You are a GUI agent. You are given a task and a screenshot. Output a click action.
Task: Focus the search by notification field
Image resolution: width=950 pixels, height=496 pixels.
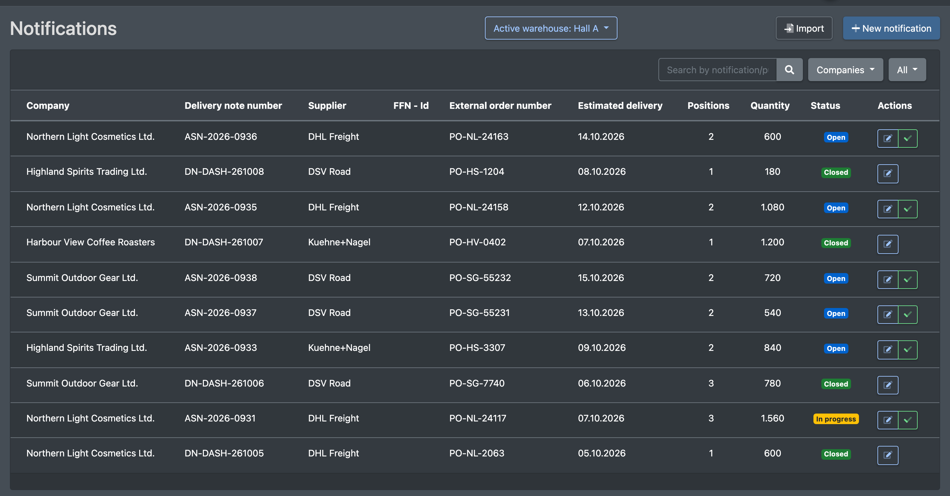pyautogui.click(x=717, y=70)
